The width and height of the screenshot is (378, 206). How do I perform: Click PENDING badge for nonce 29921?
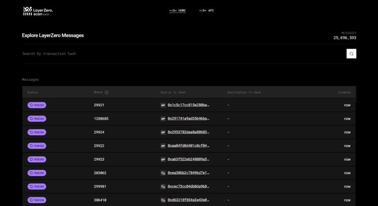[37, 105]
